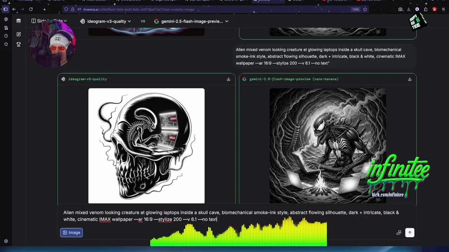Open the skull alien image from ideogram
Viewport: 449px width, 252px height.
146,146
